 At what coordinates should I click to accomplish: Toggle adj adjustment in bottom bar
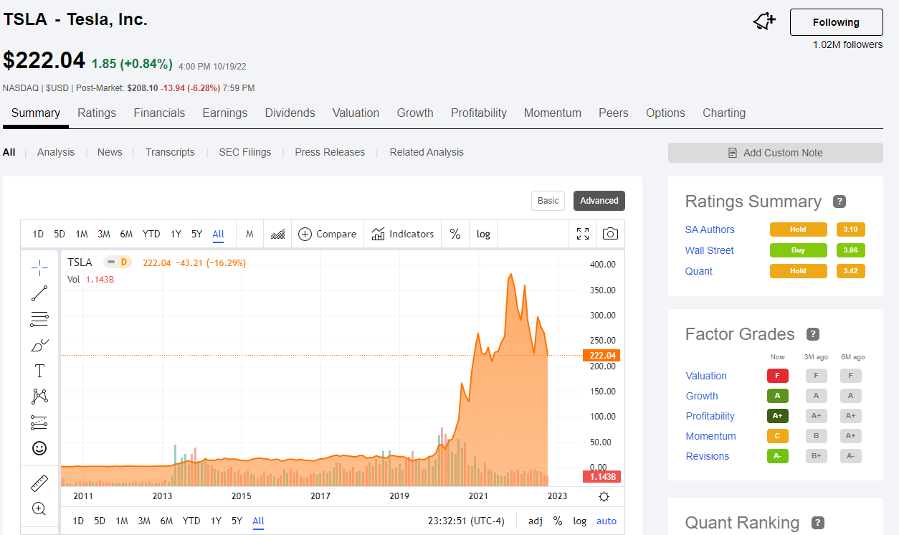point(536,521)
